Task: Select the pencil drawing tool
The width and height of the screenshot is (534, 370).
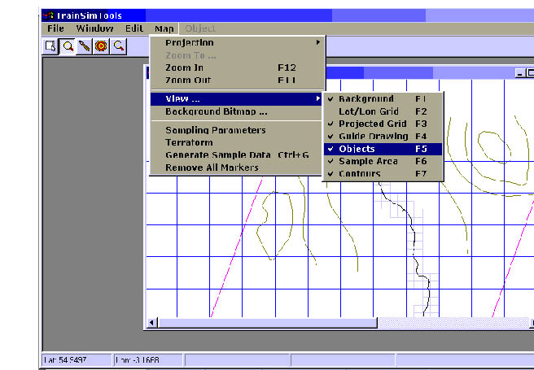Action: [85, 46]
